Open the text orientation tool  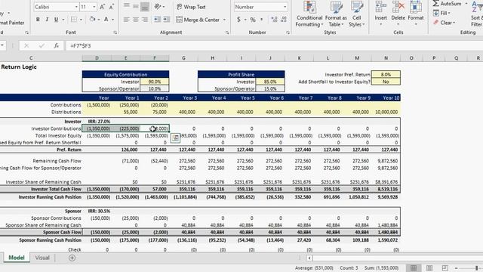[x=158, y=7]
